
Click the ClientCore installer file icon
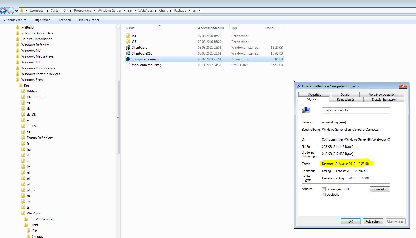(128, 48)
